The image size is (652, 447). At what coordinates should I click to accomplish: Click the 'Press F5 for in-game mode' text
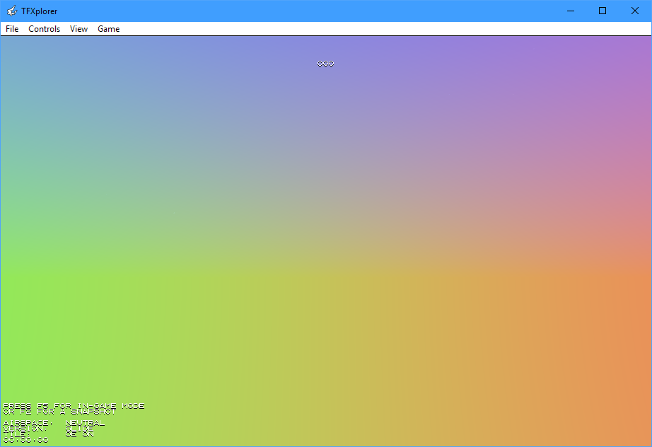[74, 406]
